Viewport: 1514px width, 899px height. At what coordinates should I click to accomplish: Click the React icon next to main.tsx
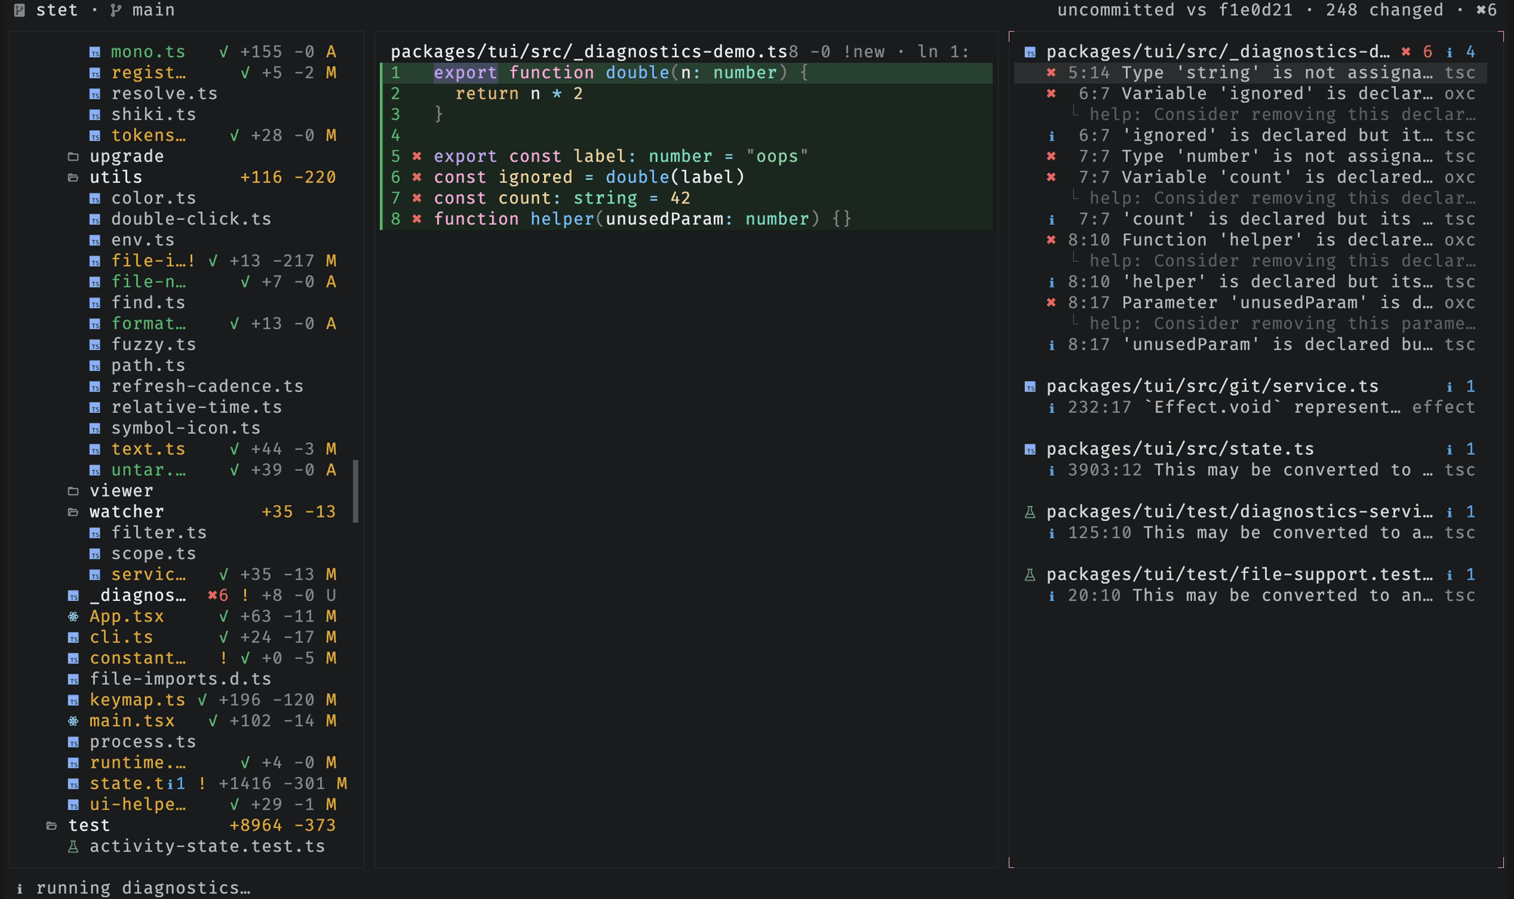(73, 722)
